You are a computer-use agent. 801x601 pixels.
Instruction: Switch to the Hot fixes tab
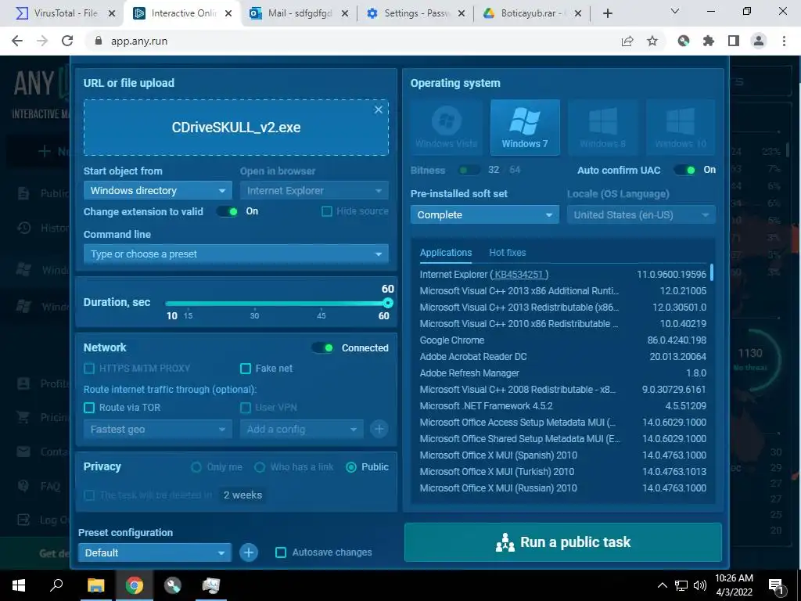(507, 253)
